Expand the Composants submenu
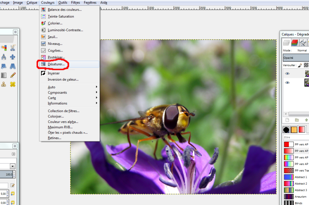 coord(70,93)
